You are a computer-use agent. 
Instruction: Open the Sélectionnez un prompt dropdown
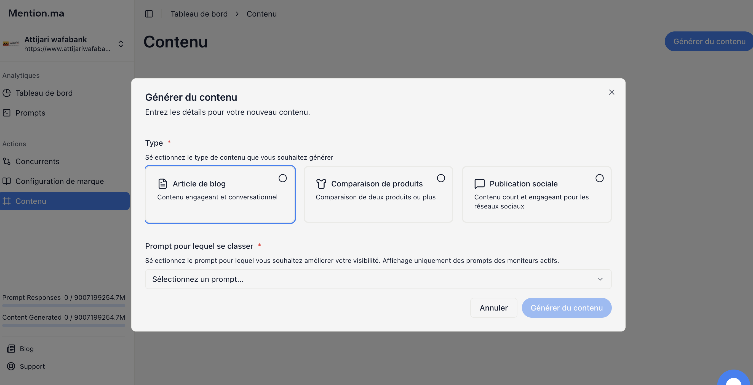(x=378, y=279)
